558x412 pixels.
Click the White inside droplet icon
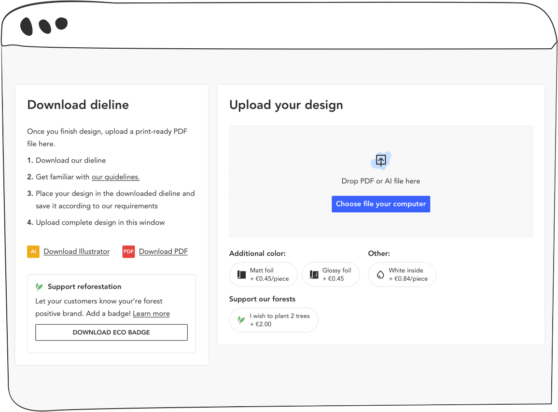coord(380,275)
